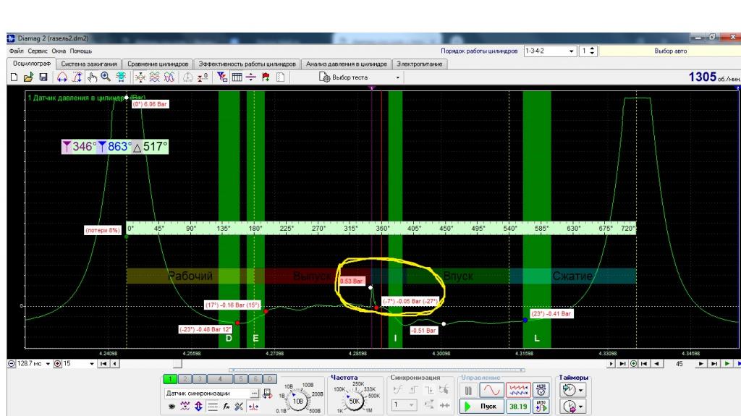Screen dimensions: 741x416
Task: Click the zoom-out minus icon near 128.7 мс
Action: 12,363
